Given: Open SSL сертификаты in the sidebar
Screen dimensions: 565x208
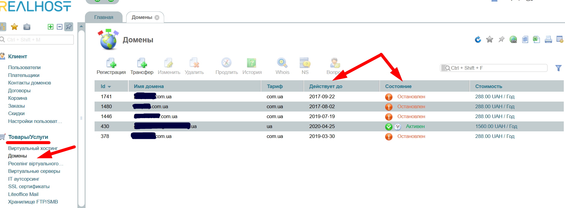Looking at the screenshot, I should [x=29, y=186].
